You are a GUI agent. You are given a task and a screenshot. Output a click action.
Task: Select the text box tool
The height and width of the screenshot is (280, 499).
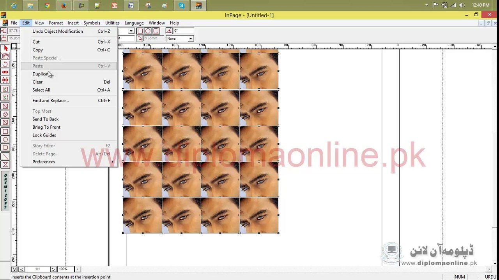(x=5, y=89)
